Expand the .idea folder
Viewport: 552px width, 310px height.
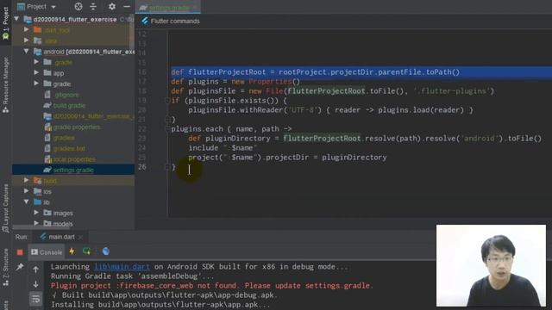[27, 40]
